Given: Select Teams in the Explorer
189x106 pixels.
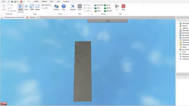Looking at the screenshot, I should [184, 47].
